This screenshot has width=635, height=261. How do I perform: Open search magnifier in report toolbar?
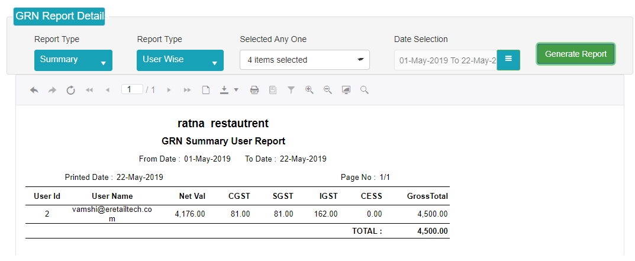pyautogui.click(x=365, y=90)
